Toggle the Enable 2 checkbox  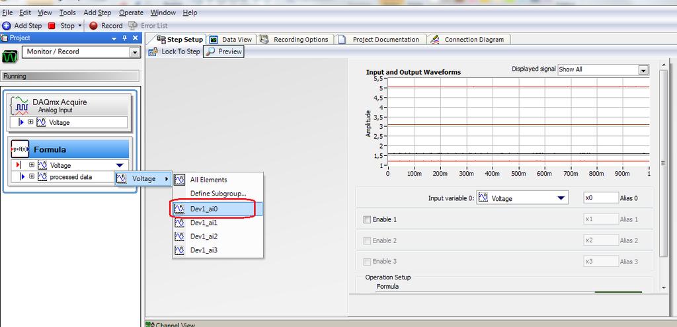click(x=367, y=240)
